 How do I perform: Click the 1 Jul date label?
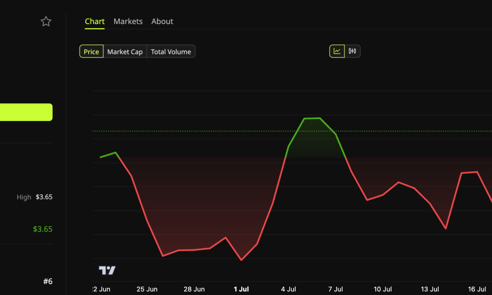point(241,289)
